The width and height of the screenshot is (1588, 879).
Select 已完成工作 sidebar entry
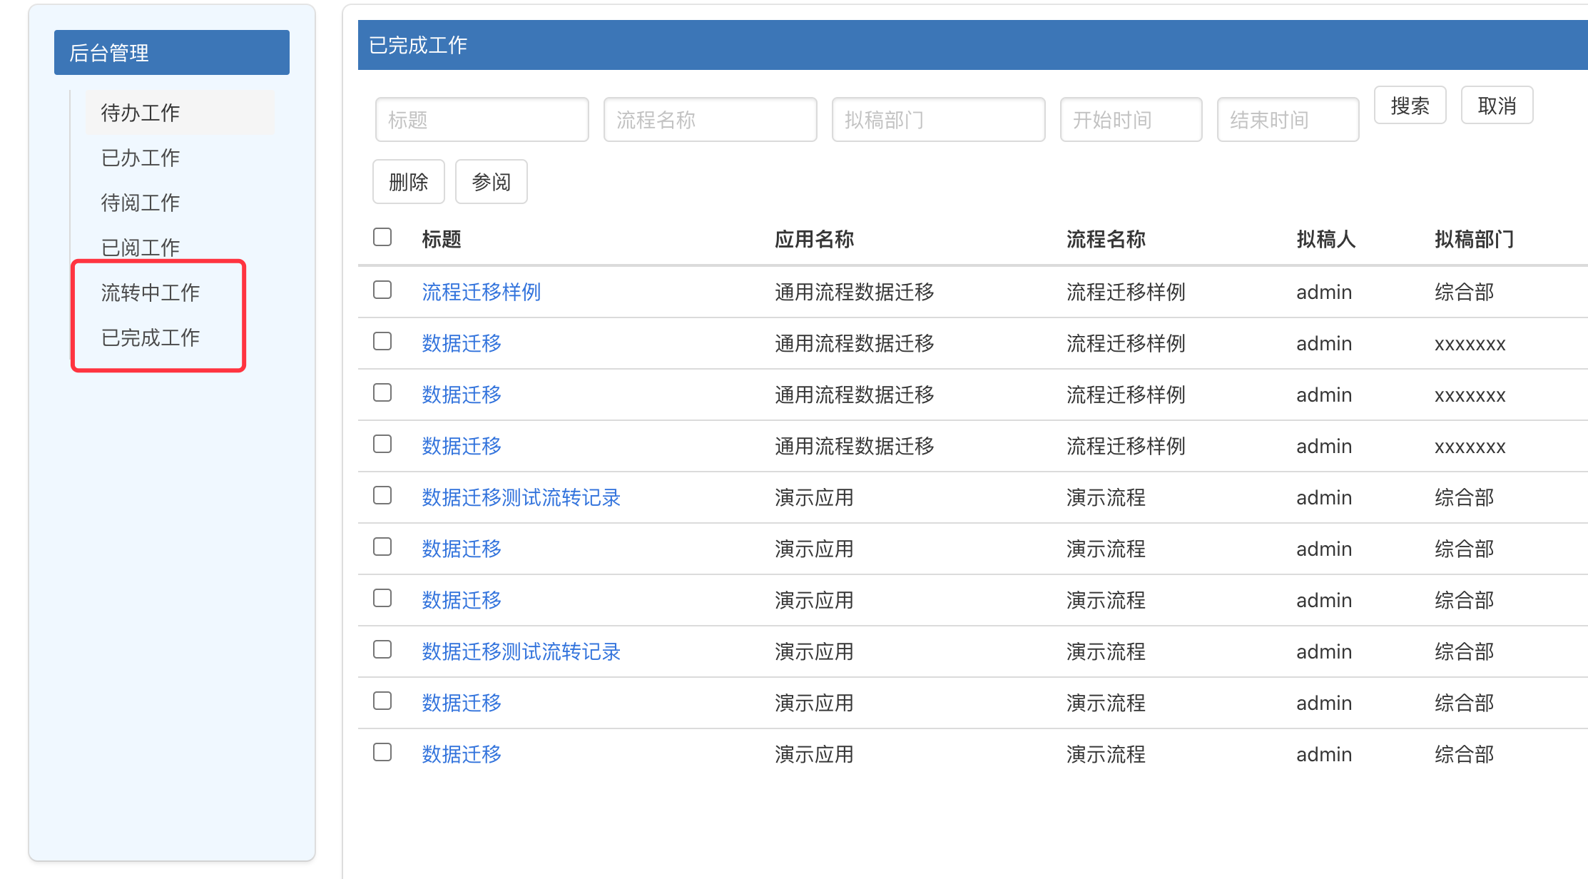click(150, 337)
